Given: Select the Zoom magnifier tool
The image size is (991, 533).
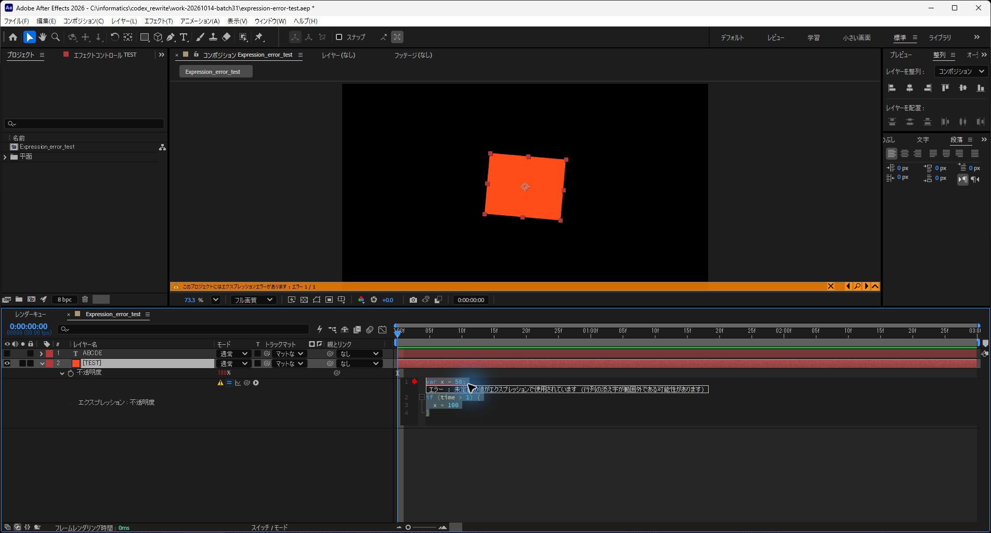Looking at the screenshot, I should pos(56,37).
